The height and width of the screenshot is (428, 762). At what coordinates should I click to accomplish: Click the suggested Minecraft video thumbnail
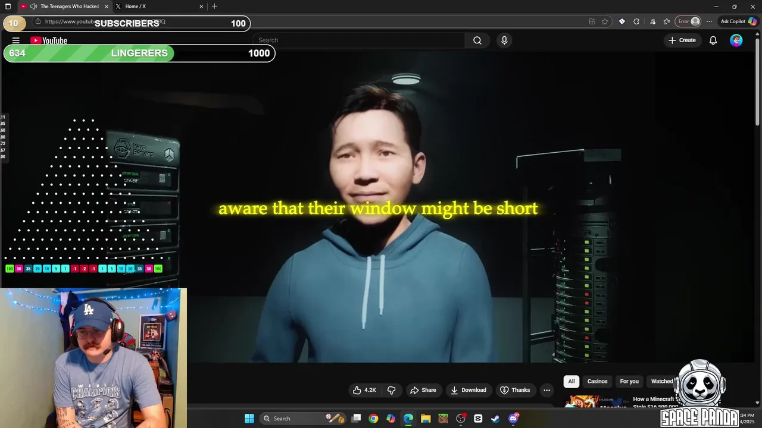coord(597,402)
